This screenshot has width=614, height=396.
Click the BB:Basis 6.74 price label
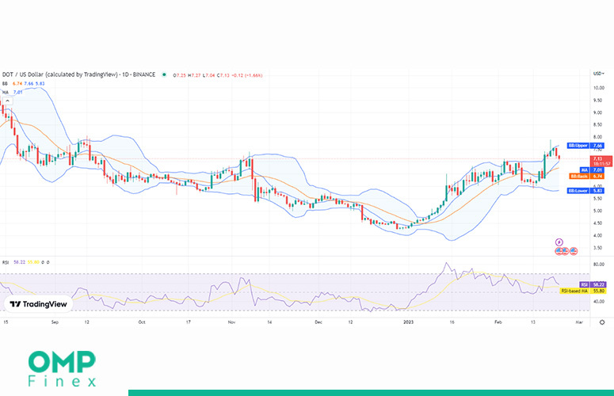(x=586, y=177)
